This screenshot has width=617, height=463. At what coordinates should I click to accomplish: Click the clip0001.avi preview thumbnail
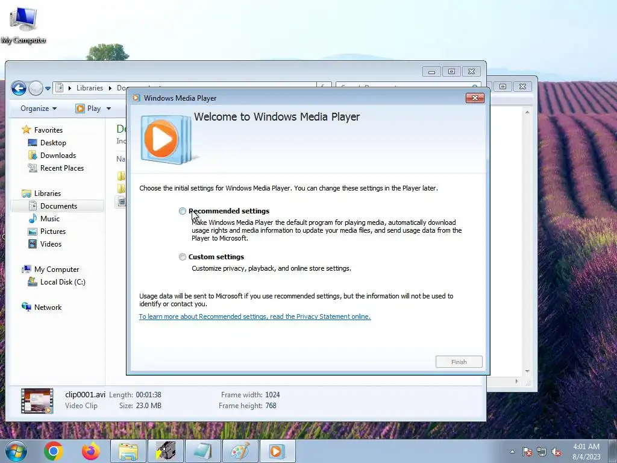click(x=37, y=401)
